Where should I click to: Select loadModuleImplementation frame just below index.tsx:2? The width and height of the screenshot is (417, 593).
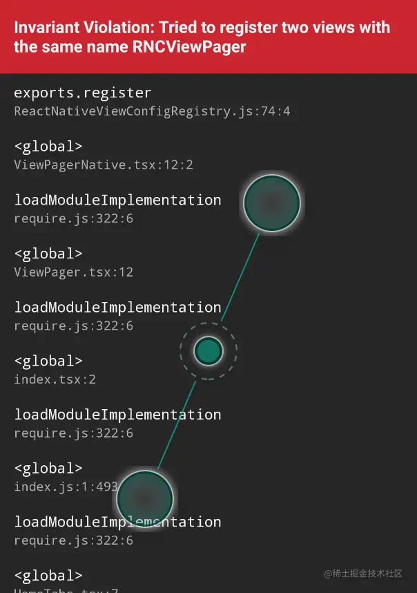coord(117,415)
